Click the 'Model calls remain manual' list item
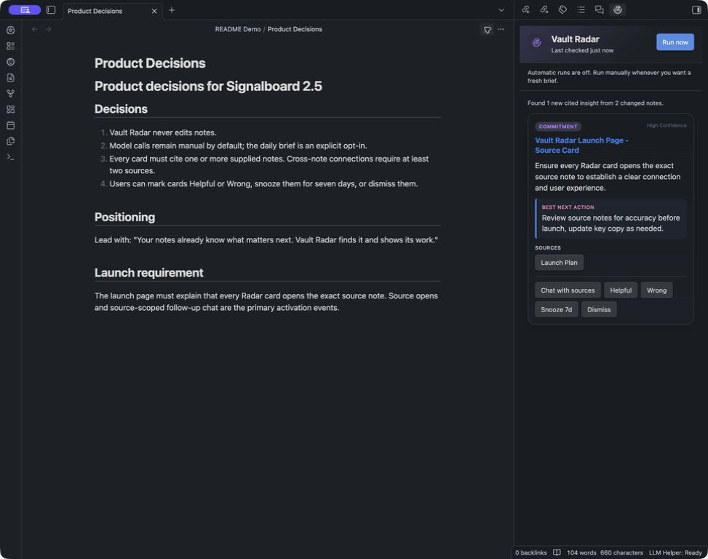The height and width of the screenshot is (559, 708). click(x=238, y=146)
